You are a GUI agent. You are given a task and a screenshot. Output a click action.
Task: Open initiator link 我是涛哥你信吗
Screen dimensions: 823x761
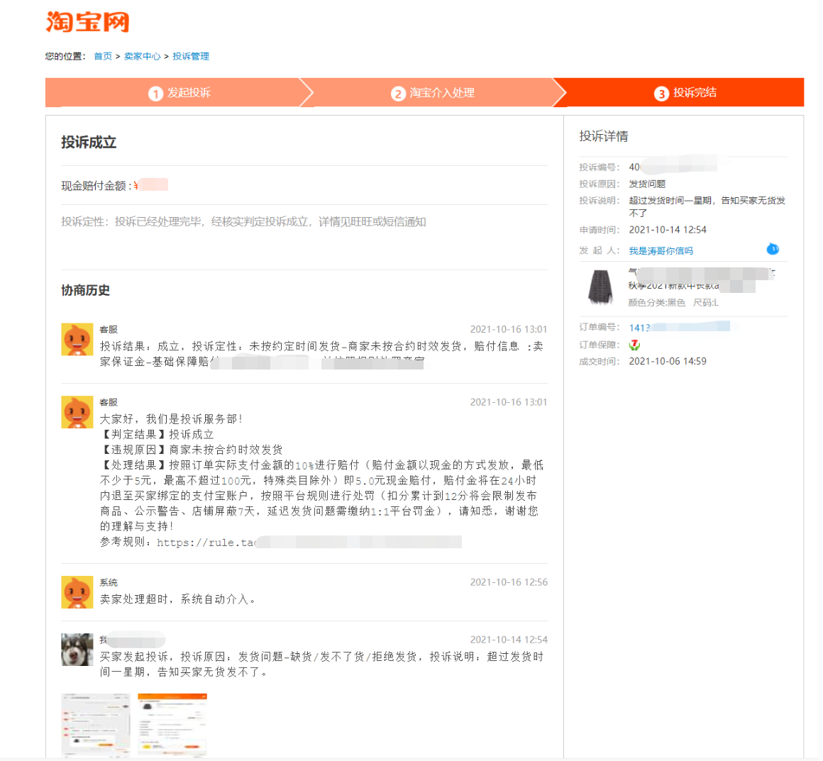[661, 251]
